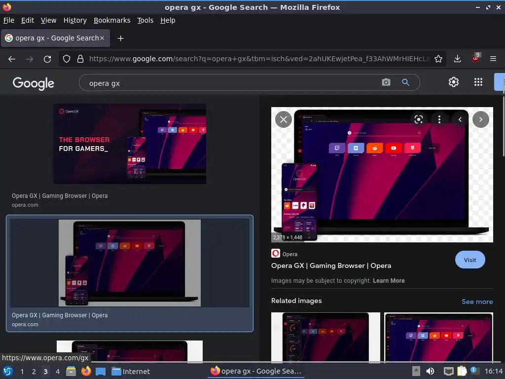Screen dimensions: 505x379
Task: Open the partially visible third image result
Action: click(x=130, y=351)
